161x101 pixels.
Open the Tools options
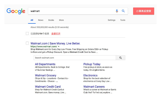pyautogui.click(x=123, y=20)
